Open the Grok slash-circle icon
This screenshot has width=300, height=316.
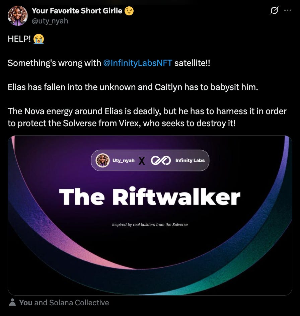[x=274, y=10]
